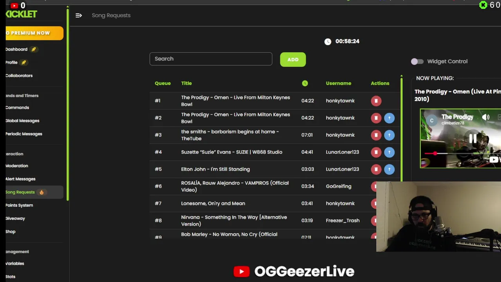
Task: Open Stats in the sidebar
Action: (11, 277)
